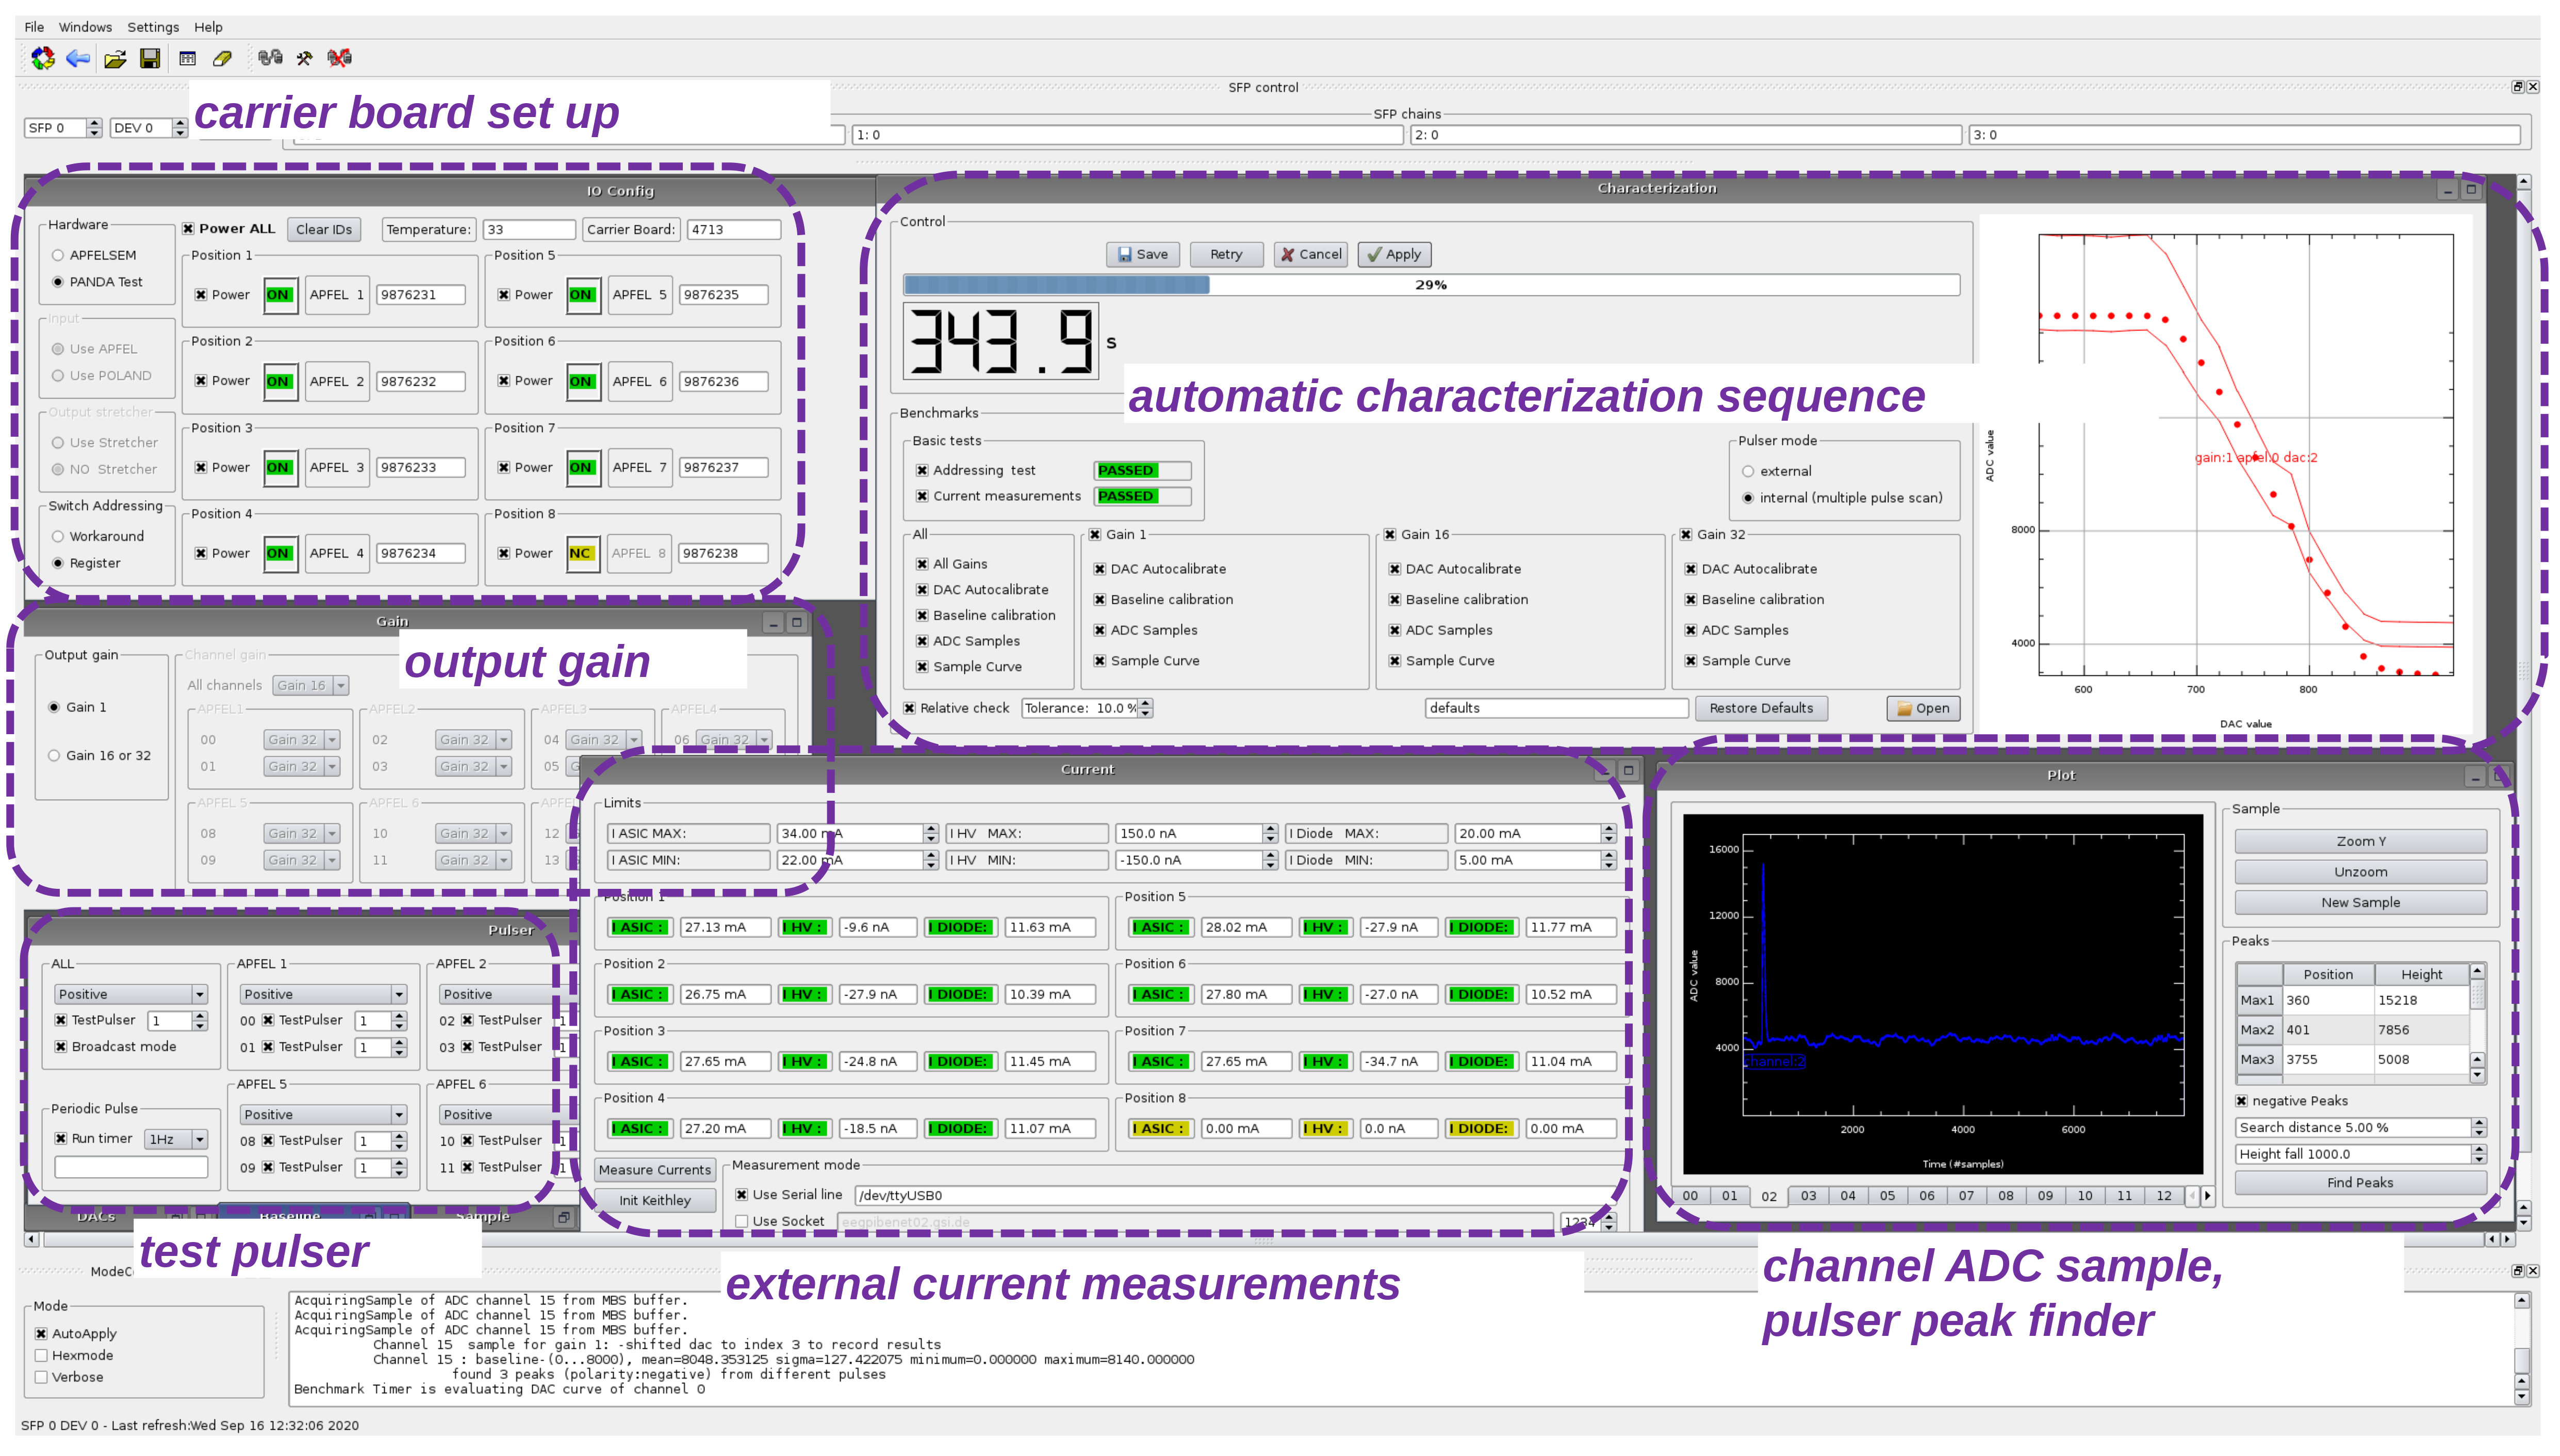Image resolution: width=2560 pixels, height=1456 pixels.
Task: Click the floppy disk save icon
Action: 150,58
